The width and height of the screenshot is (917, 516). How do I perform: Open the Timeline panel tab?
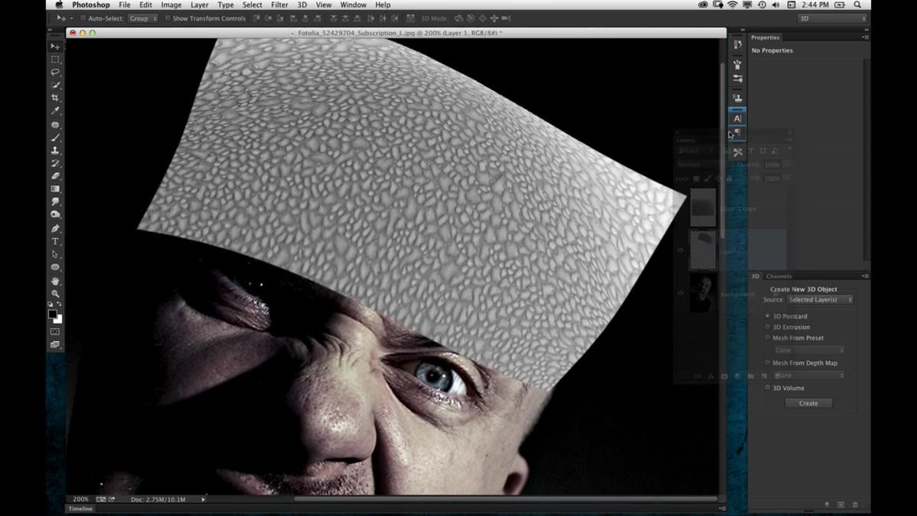click(x=80, y=508)
